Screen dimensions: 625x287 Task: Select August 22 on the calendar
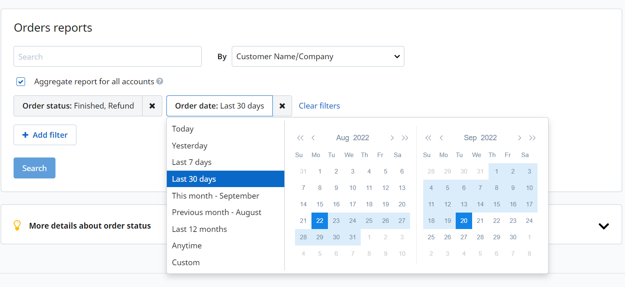(319, 221)
